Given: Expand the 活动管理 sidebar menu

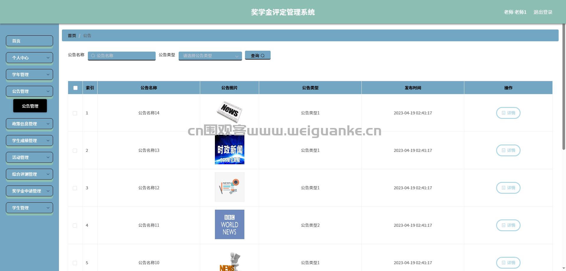Looking at the screenshot, I should point(29,157).
